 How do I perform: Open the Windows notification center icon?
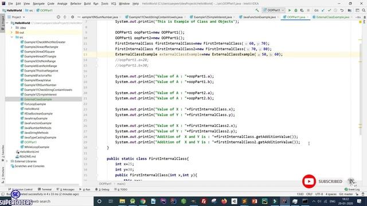360,201
